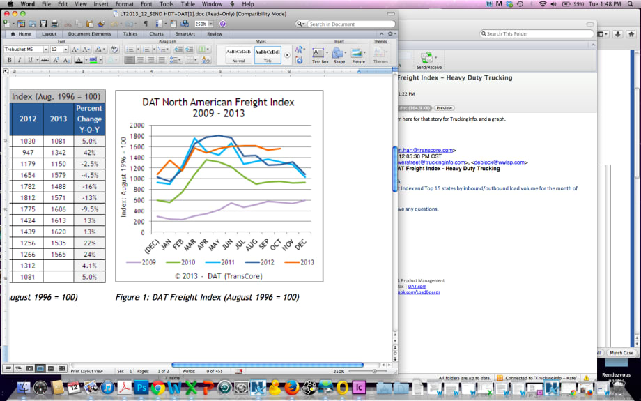This screenshot has height=401, width=641.
Task: Open the Table menu in menu bar
Action: 187,4
